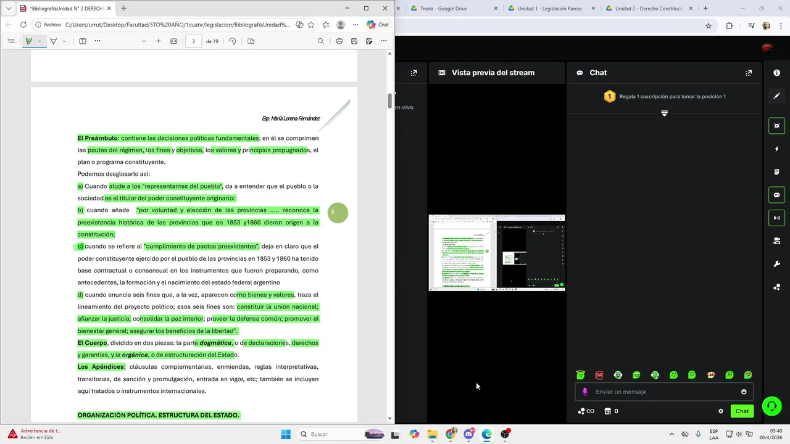Viewport: 790px width, 444px height.
Task: Open Chrome media controls icon
Action: (x=751, y=26)
